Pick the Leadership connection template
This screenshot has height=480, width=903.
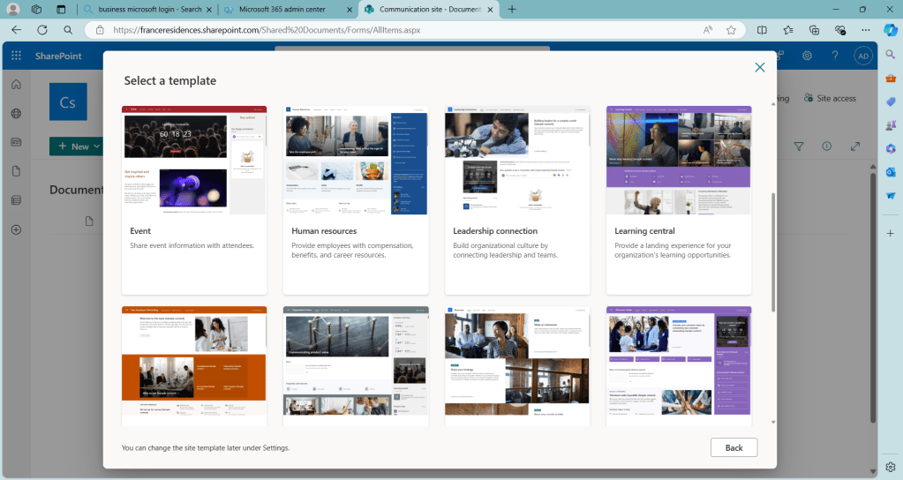coord(517,161)
